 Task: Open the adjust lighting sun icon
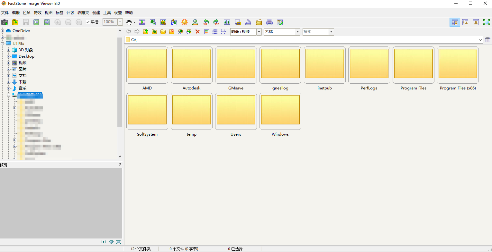click(185, 22)
